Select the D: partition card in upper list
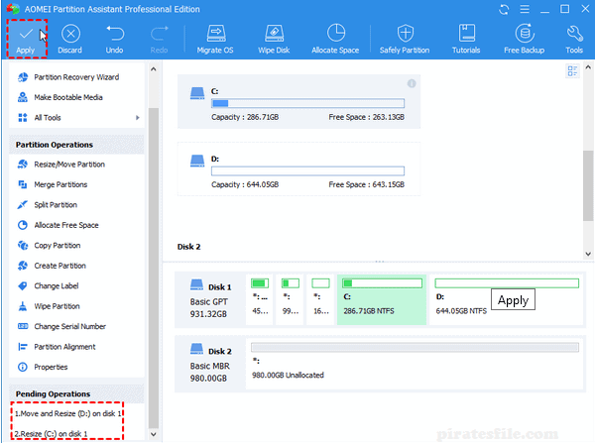 [299, 169]
